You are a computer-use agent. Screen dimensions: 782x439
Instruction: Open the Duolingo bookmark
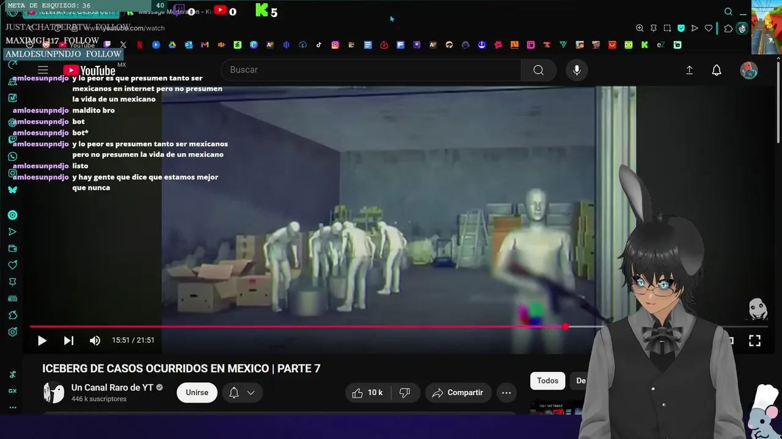[x=629, y=45]
